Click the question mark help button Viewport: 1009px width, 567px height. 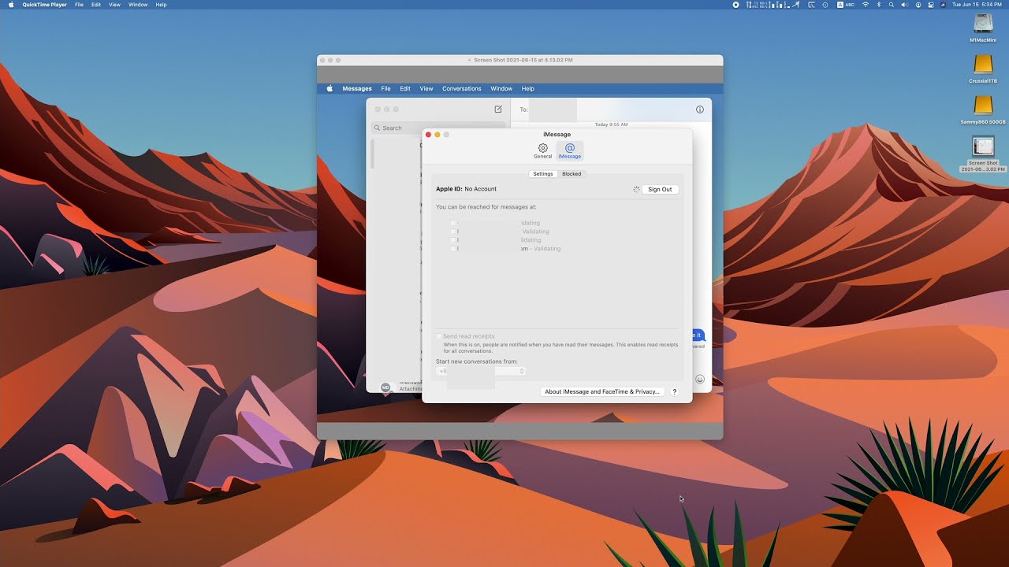(x=675, y=391)
